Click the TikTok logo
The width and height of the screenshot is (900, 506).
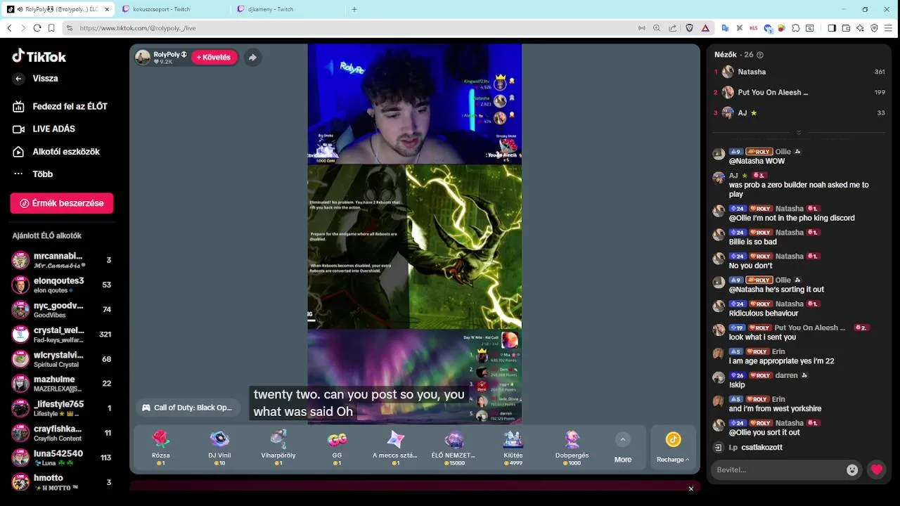coord(39,56)
